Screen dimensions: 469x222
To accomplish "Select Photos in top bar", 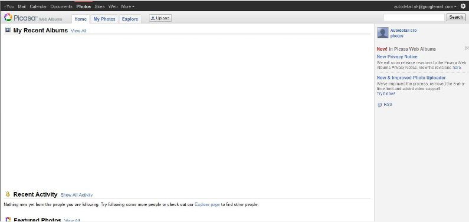I will click(x=83, y=6).
